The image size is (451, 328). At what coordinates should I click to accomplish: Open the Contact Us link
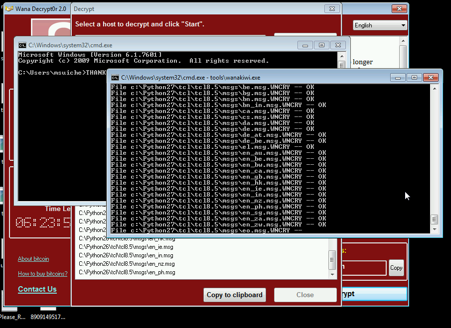[37, 289]
